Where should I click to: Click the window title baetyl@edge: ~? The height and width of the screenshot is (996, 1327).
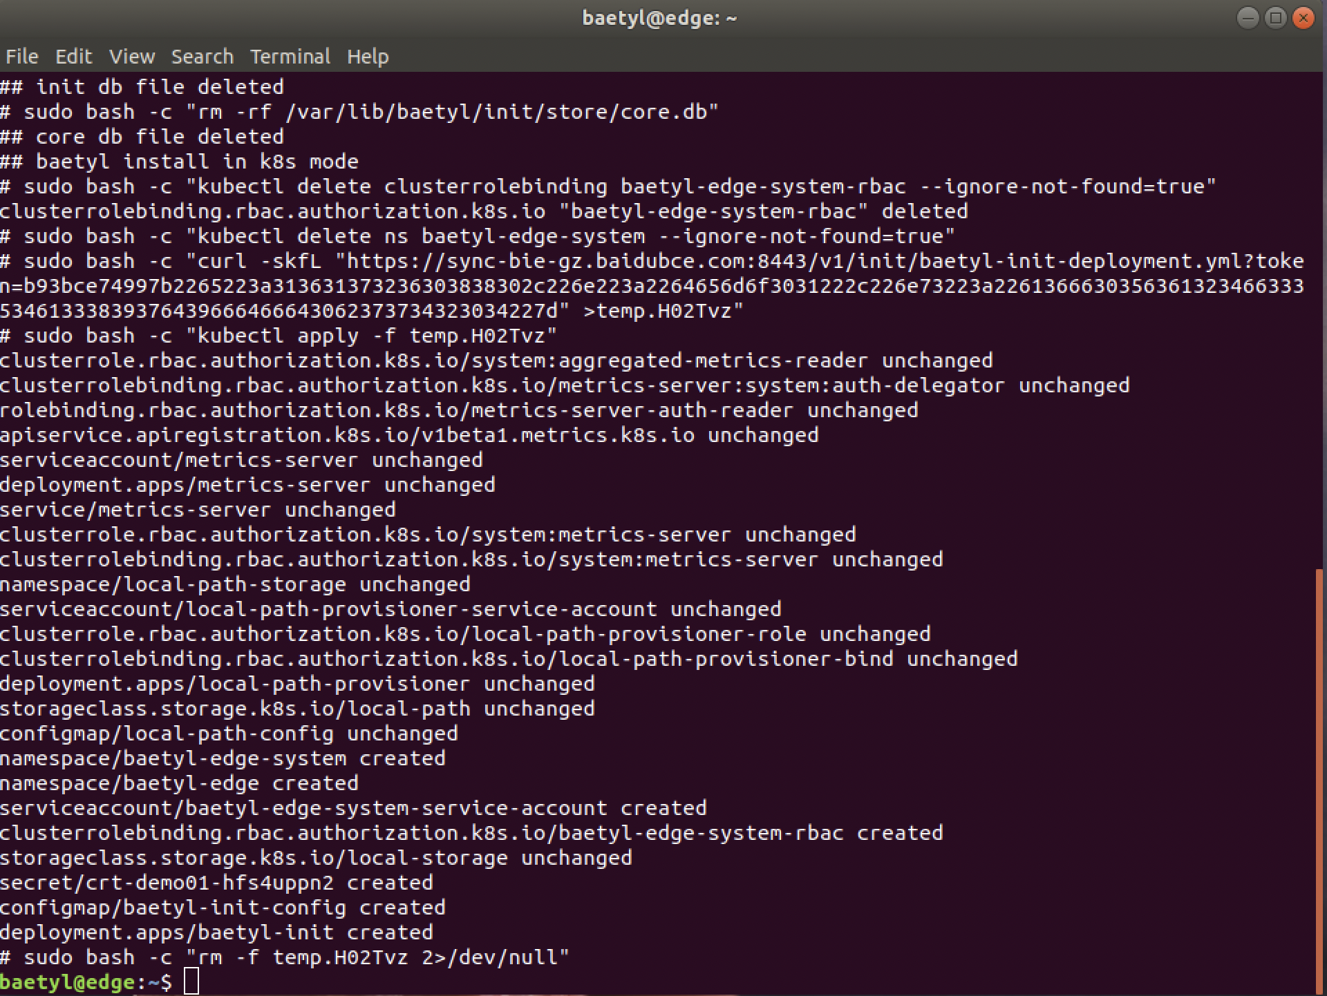[x=660, y=18]
